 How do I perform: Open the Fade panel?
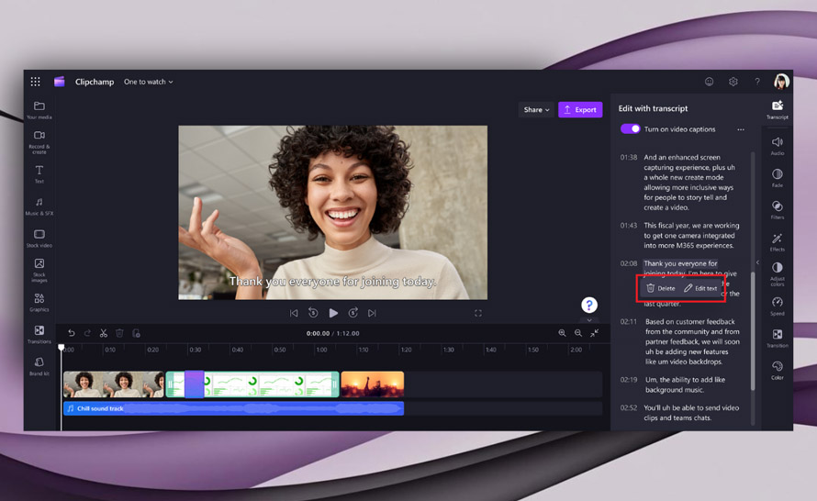point(777,178)
